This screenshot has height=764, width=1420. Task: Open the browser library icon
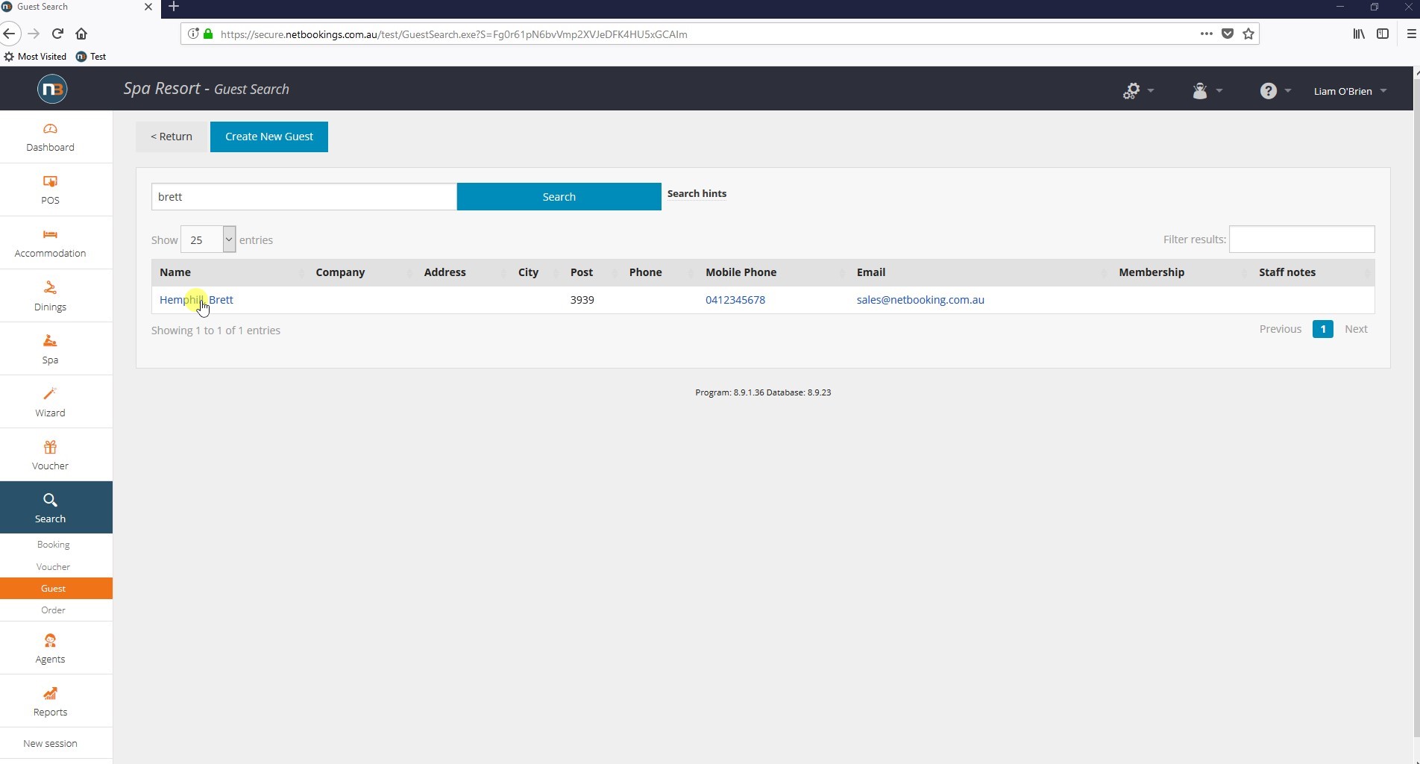(1359, 34)
